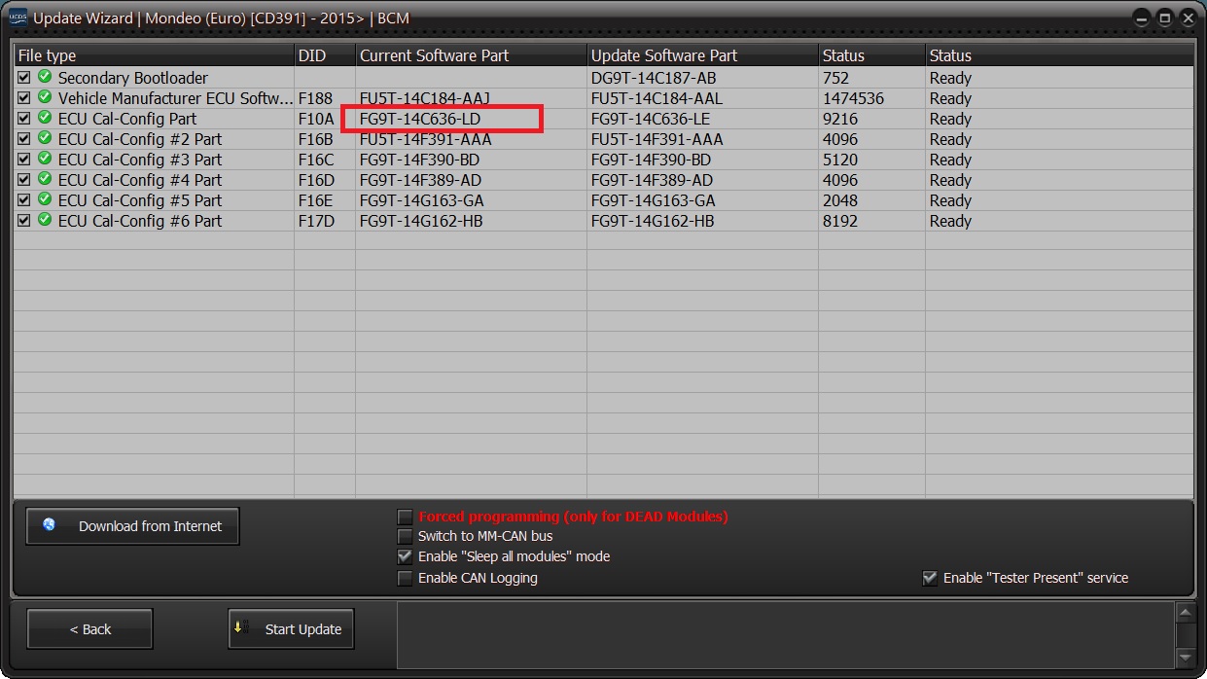Screen dimensions: 1207x679
Task: Uncheck the ECU Cal-Config #2 Part row
Action: pyautogui.click(x=24, y=139)
